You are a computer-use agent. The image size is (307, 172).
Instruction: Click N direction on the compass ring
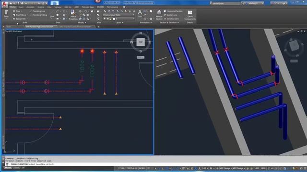[x=141, y=33]
